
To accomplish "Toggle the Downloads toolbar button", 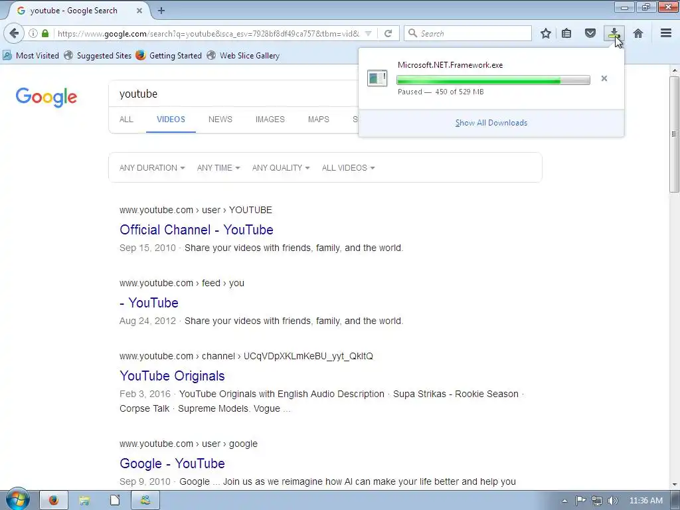I will click(614, 33).
